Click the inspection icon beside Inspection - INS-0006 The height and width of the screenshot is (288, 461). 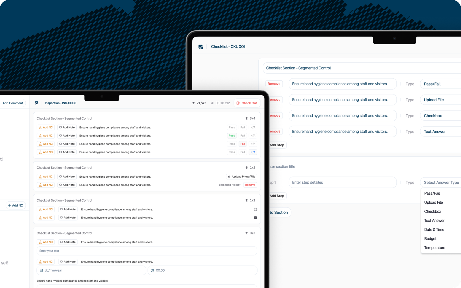click(x=37, y=103)
